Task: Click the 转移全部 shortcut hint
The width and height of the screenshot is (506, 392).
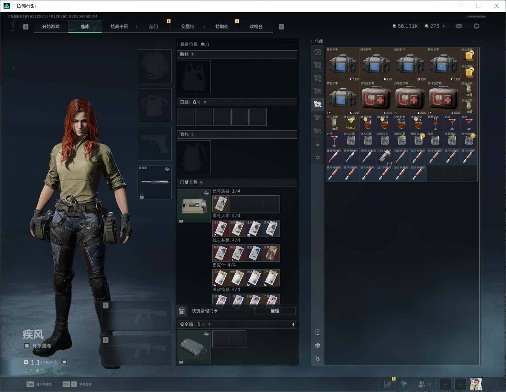Action: [x=77, y=384]
